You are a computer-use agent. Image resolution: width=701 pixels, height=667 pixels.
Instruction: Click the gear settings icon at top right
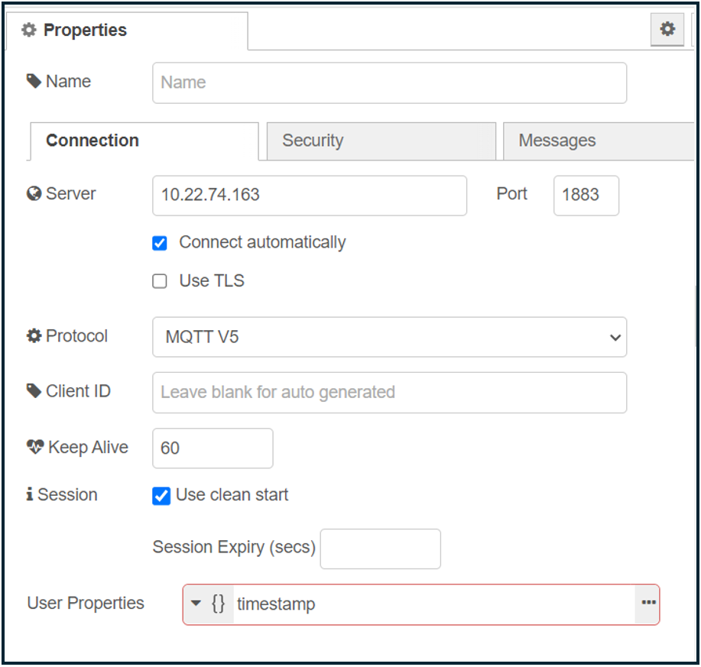(x=667, y=30)
